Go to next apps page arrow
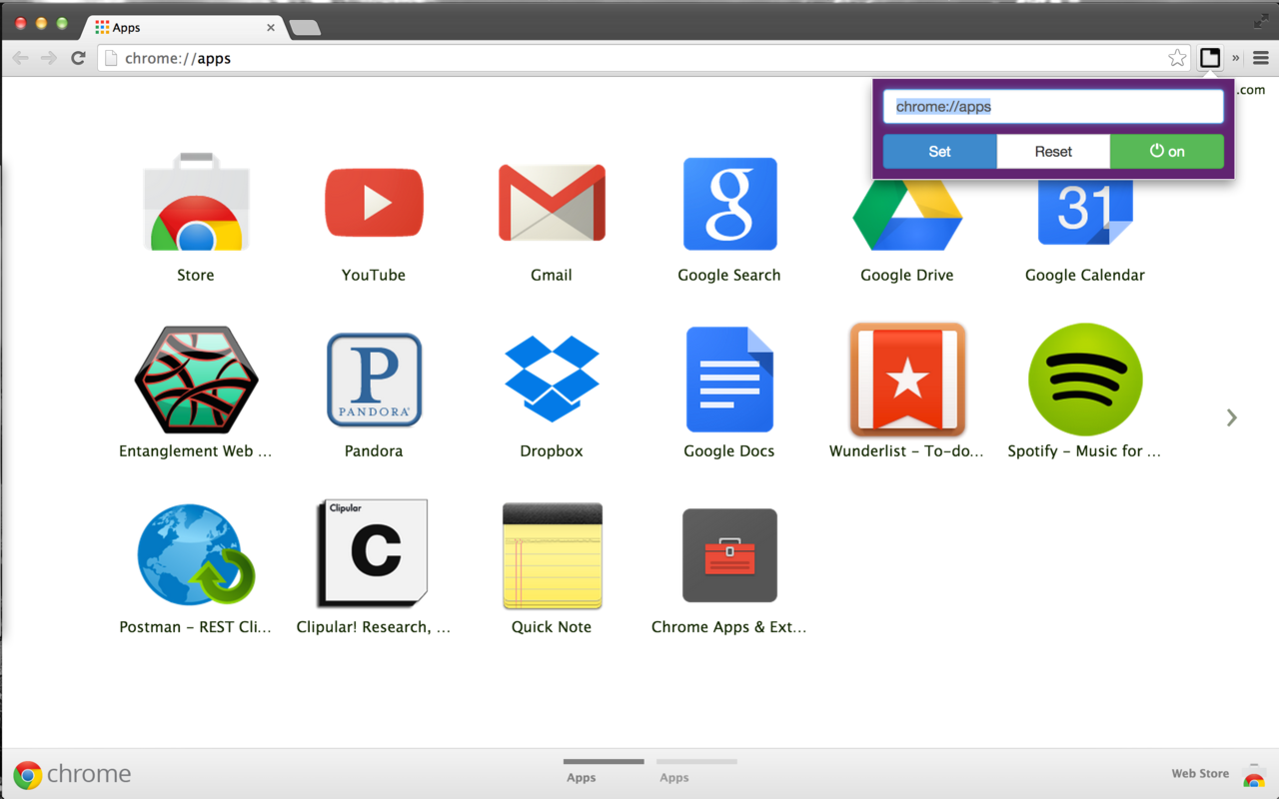 pyautogui.click(x=1232, y=417)
